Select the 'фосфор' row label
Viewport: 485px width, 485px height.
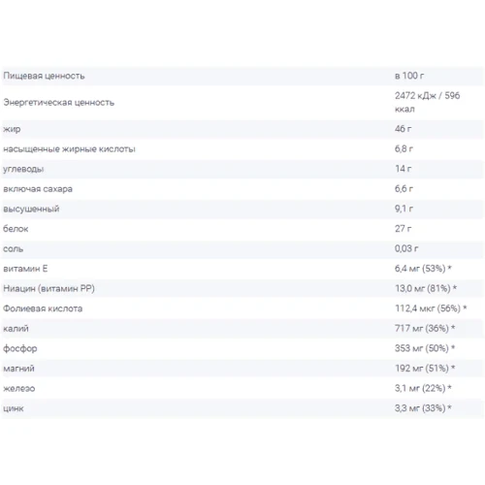tap(20, 348)
